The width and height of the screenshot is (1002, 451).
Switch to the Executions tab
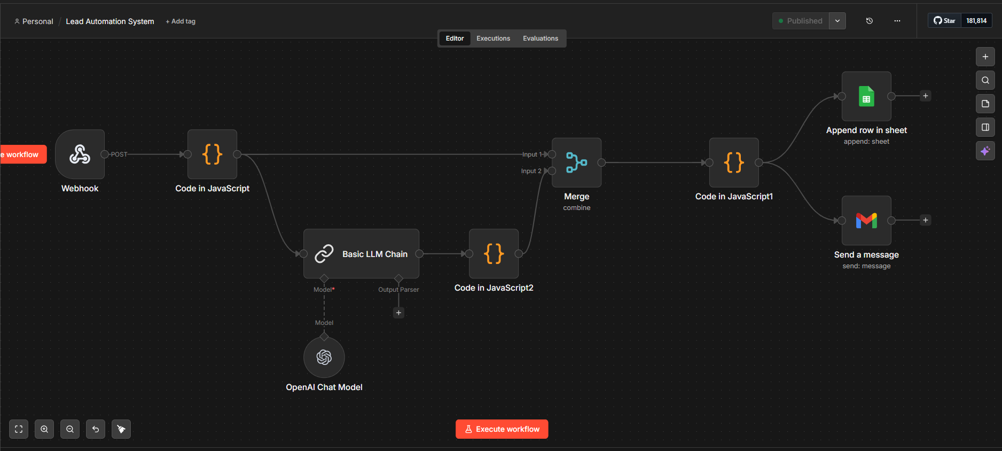click(494, 38)
